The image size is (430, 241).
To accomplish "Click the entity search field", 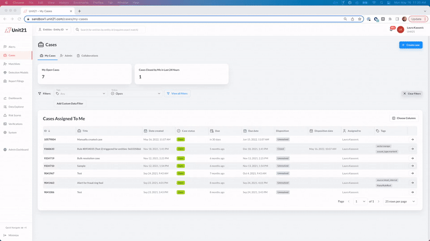I will pos(110,29).
